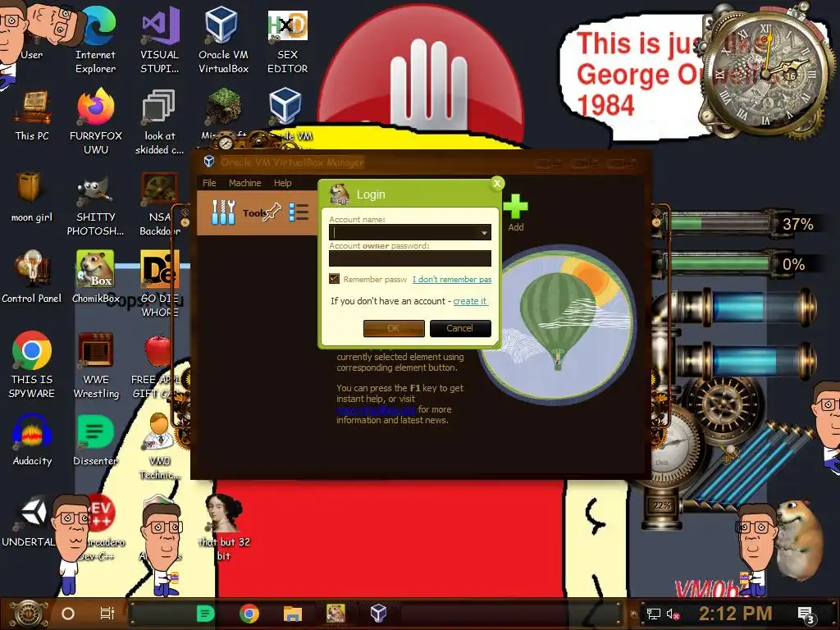
Task: Open the THIS IS SPYWARE Chrome shortcut
Action: click(x=32, y=364)
